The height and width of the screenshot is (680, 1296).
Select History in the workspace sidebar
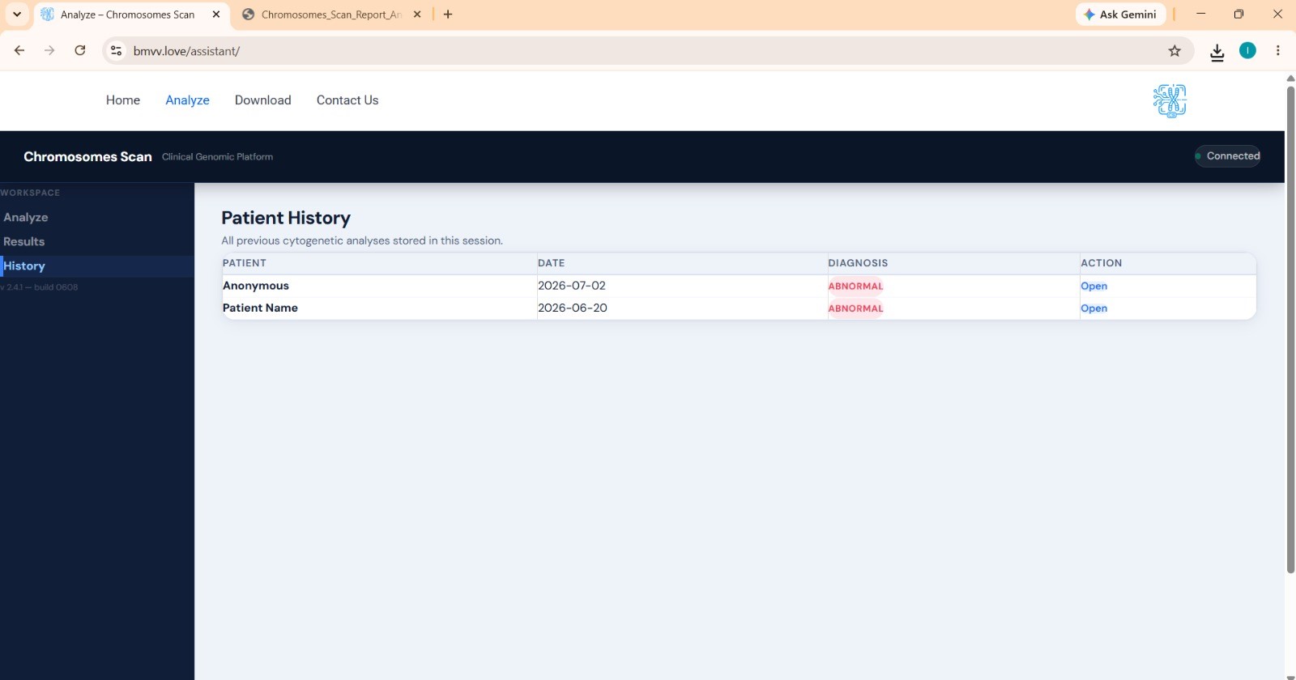click(x=97, y=266)
